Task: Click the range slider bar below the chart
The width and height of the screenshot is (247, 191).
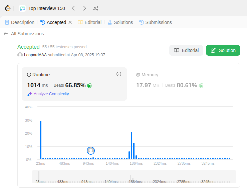Action: [x=134, y=177]
